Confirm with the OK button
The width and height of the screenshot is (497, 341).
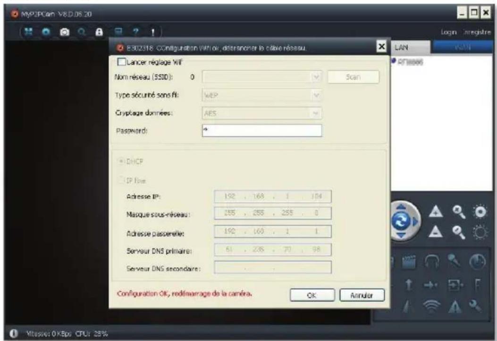(x=312, y=295)
